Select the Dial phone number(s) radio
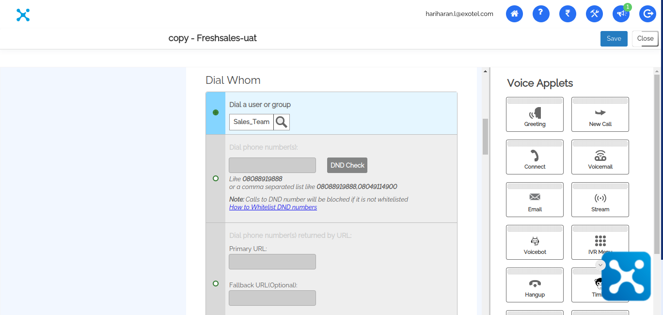Screen dimensions: 663x315 [216, 178]
